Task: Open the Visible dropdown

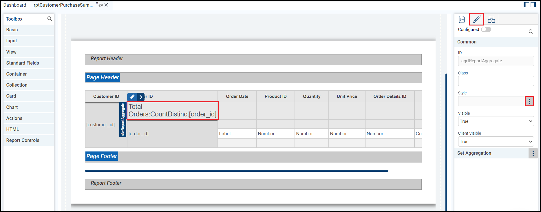Action: tap(496, 121)
